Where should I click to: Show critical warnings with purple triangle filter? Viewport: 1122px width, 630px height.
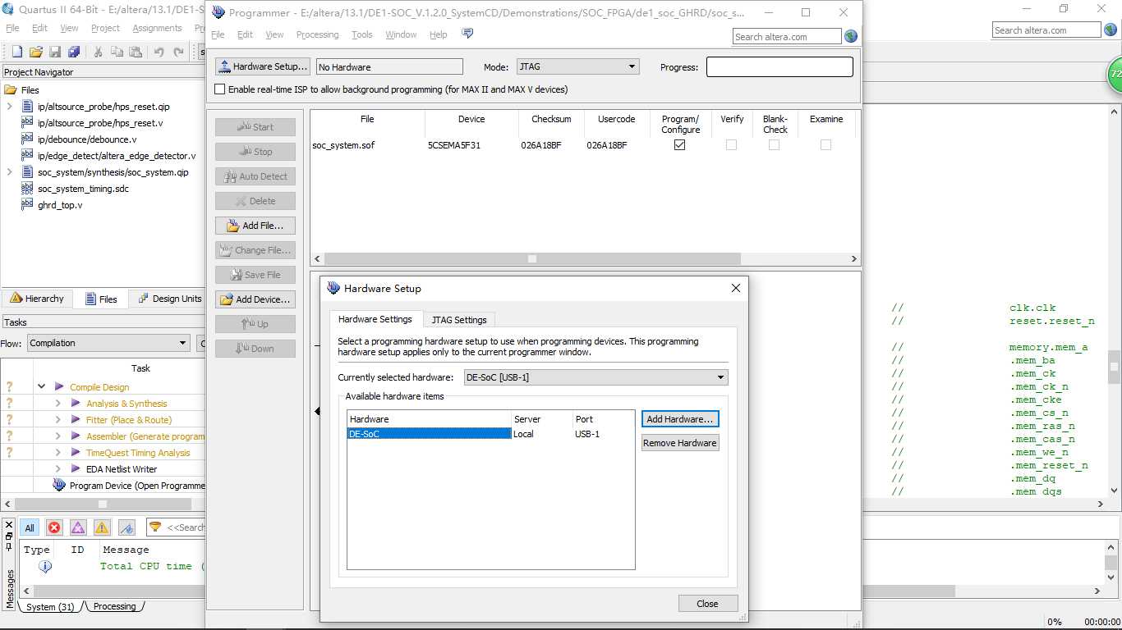pos(78,527)
